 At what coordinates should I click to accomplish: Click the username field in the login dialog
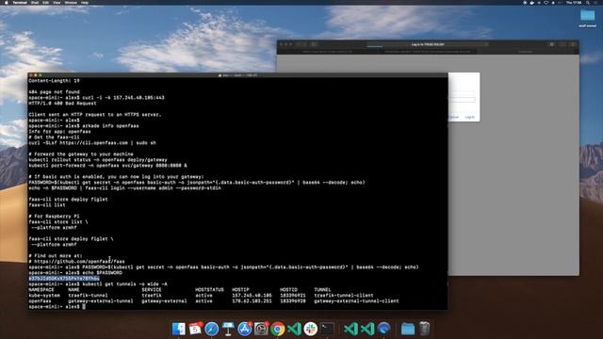click(x=462, y=93)
